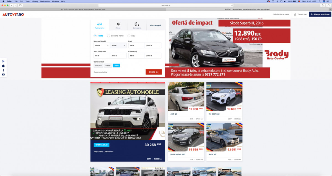
Task: Open the Audi Q3 listing thumbnail
Action: [x=186, y=96]
